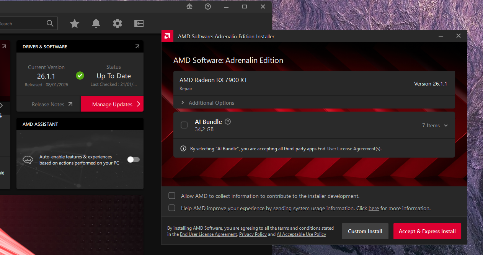Expand the 7 Items dropdown
Image resolution: width=483 pixels, height=255 pixels.
[435, 125]
